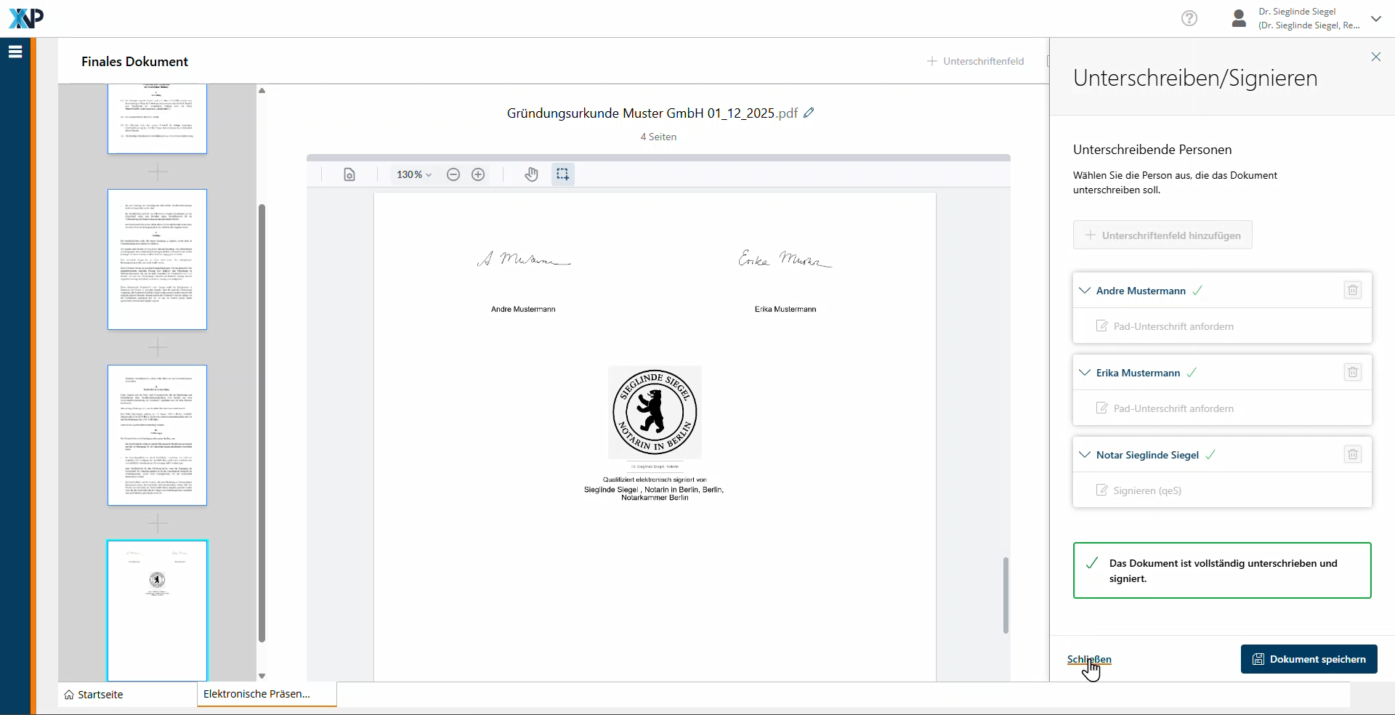Viewport: 1395px width, 715px height.
Task: Click the pencil icon to rename the PDF
Action: tap(809, 113)
